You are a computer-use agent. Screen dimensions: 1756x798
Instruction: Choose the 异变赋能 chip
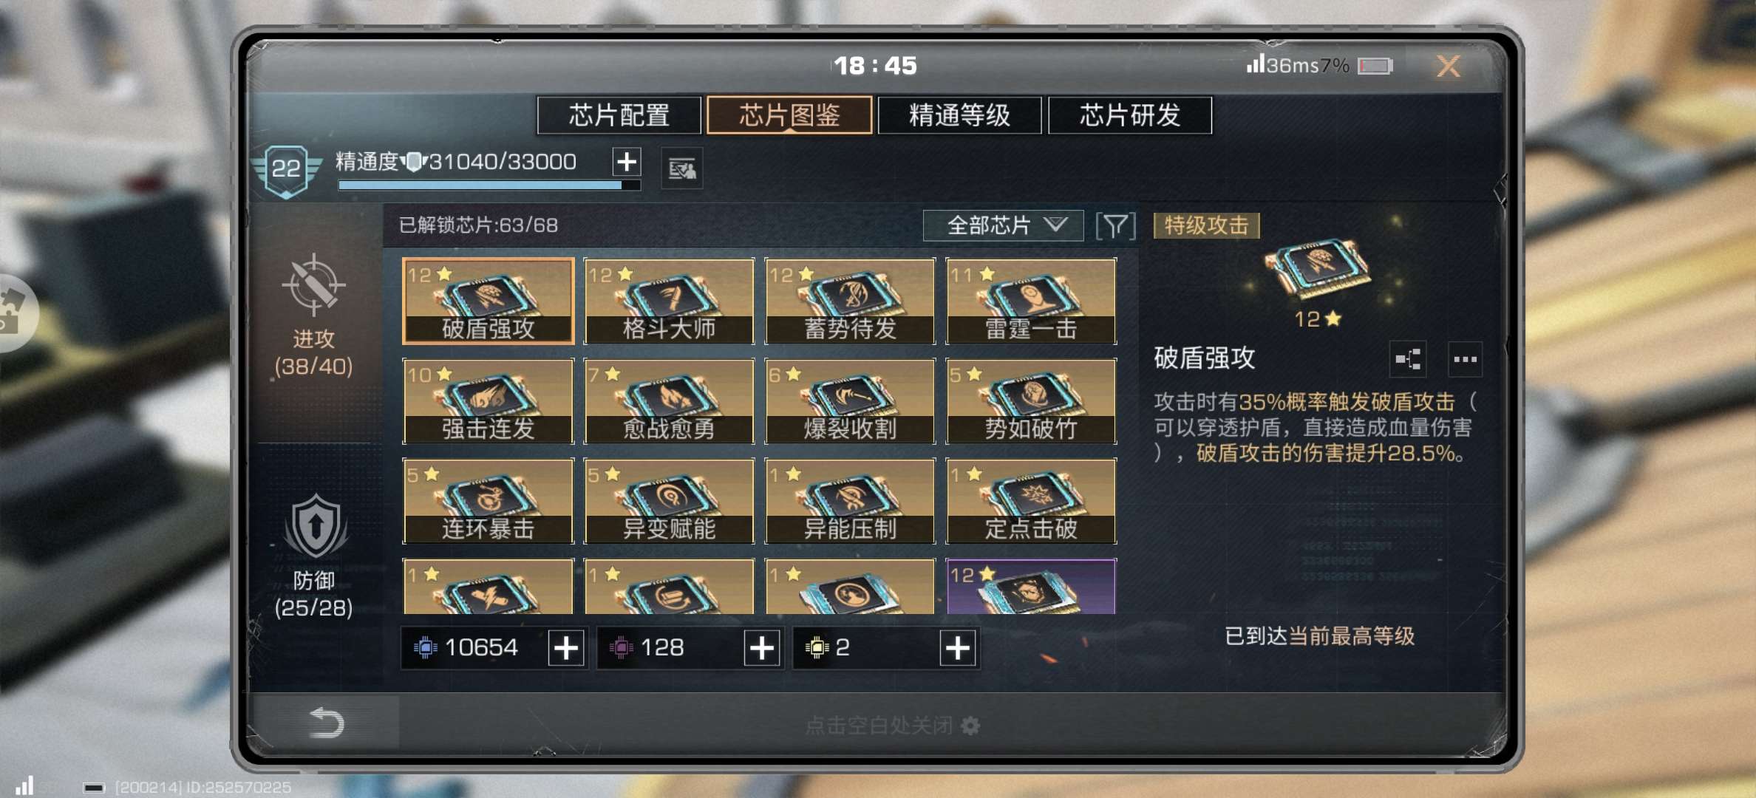pos(669,501)
